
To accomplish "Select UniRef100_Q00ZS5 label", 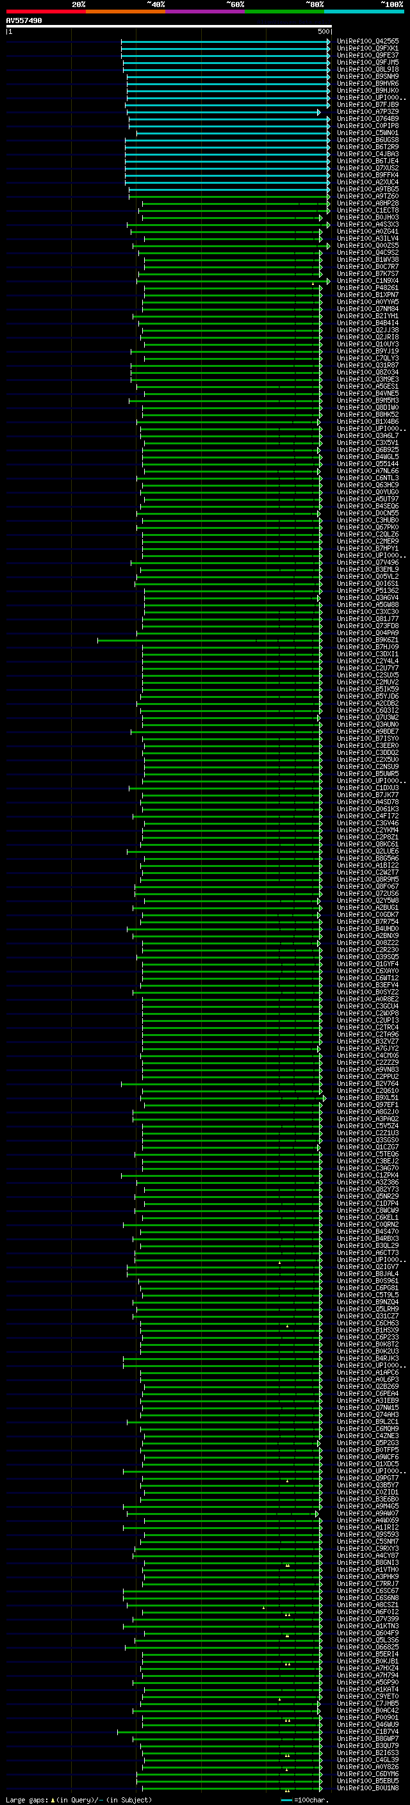I will point(367,245).
